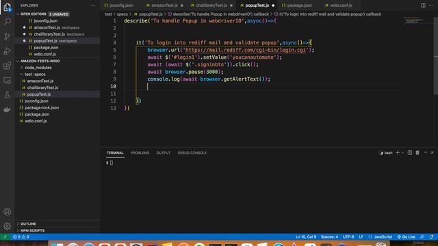438x246 pixels.
Task: Select the Terminal panel tab
Action: (x=115, y=153)
